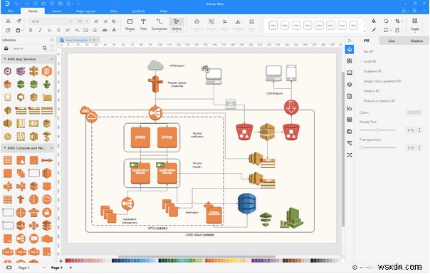
Task: Switch to the Shadow tab
Action: [x=416, y=41]
